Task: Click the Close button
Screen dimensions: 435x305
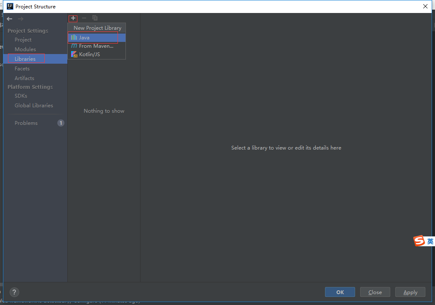Action: pyautogui.click(x=375, y=292)
